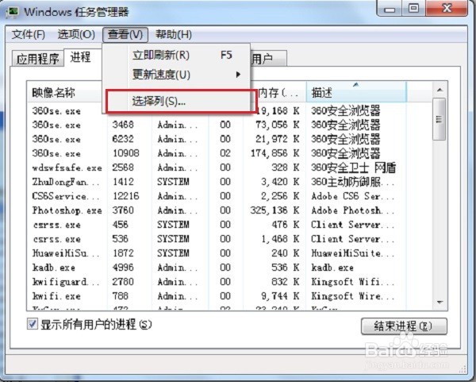Click the Kingsoft Wire... description
The height and width of the screenshot is (382, 476).
[353, 296]
